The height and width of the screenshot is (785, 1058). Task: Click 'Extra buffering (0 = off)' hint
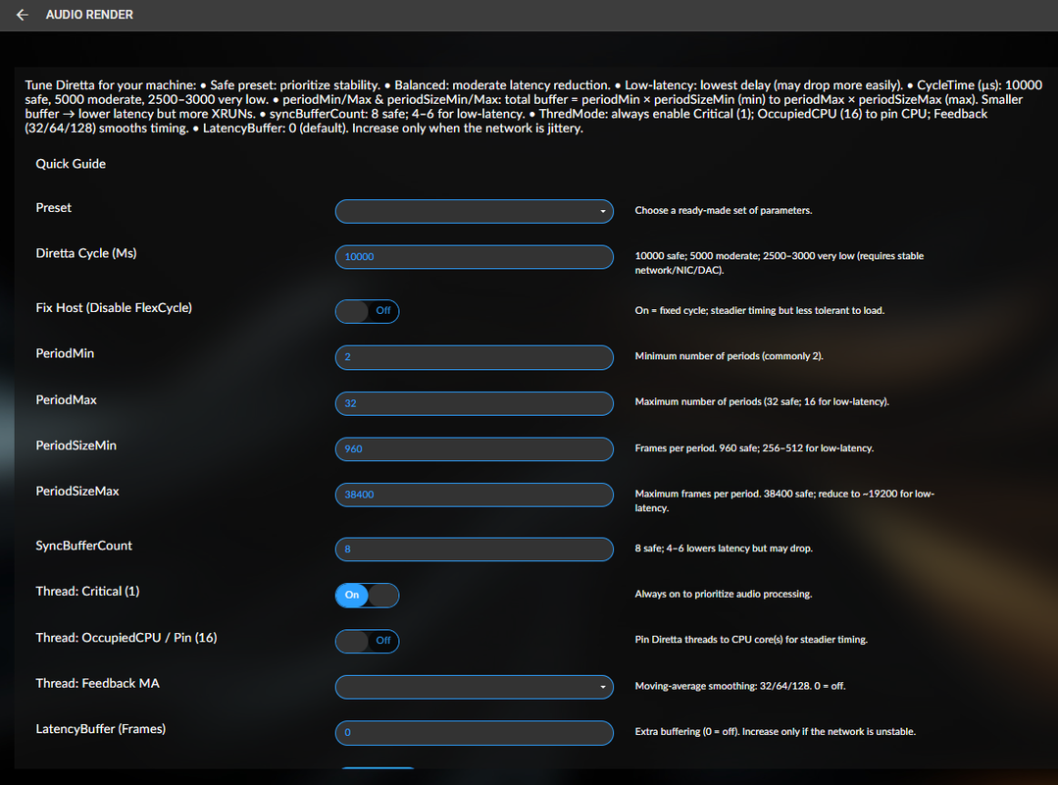(x=776, y=732)
